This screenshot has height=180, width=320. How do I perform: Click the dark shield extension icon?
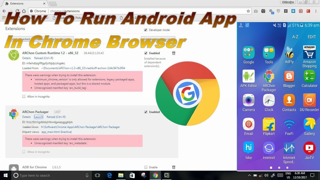pos(263,11)
